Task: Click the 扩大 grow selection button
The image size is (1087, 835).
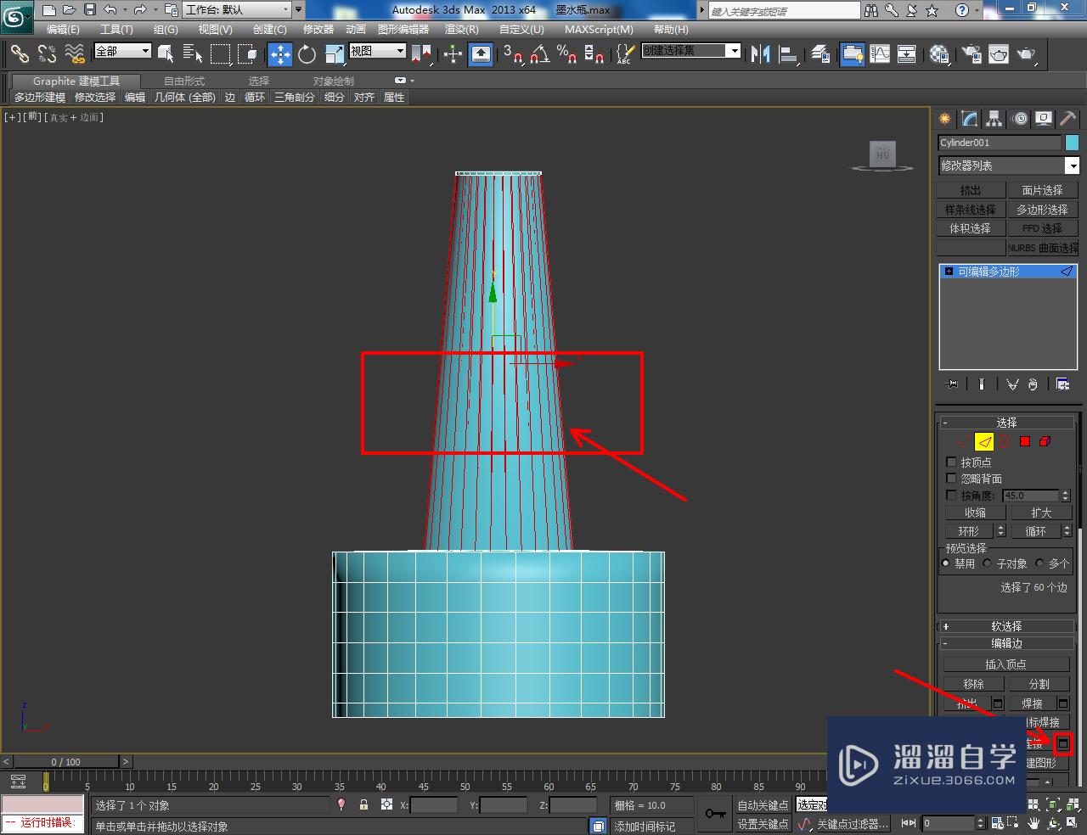Action: point(1041,513)
